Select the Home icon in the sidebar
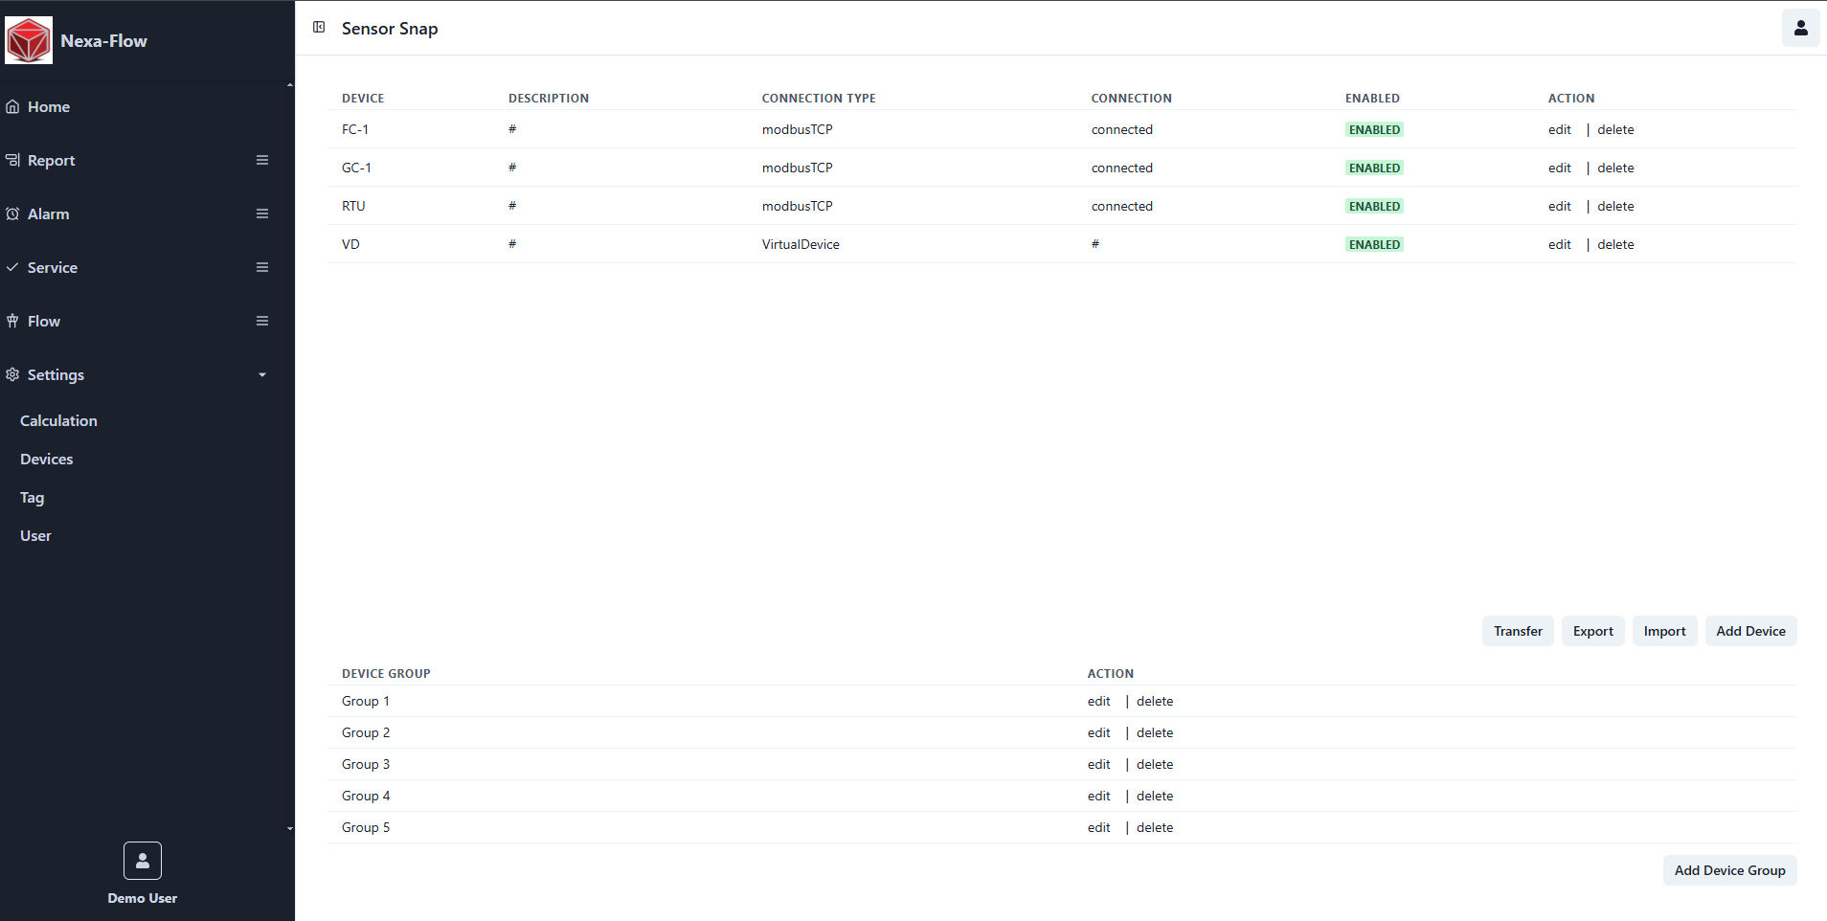Image resolution: width=1827 pixels, height=921 pixels. pos(11,106)
